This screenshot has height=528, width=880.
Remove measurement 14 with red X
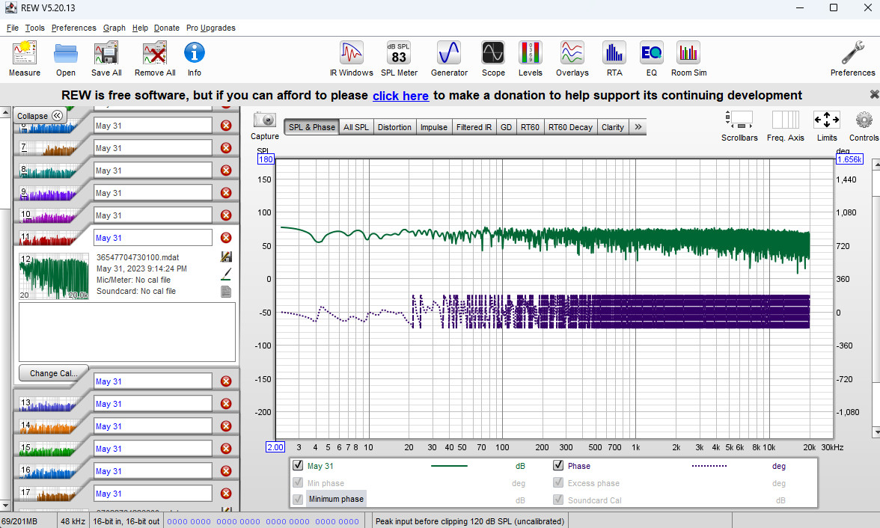click(226, 426)
